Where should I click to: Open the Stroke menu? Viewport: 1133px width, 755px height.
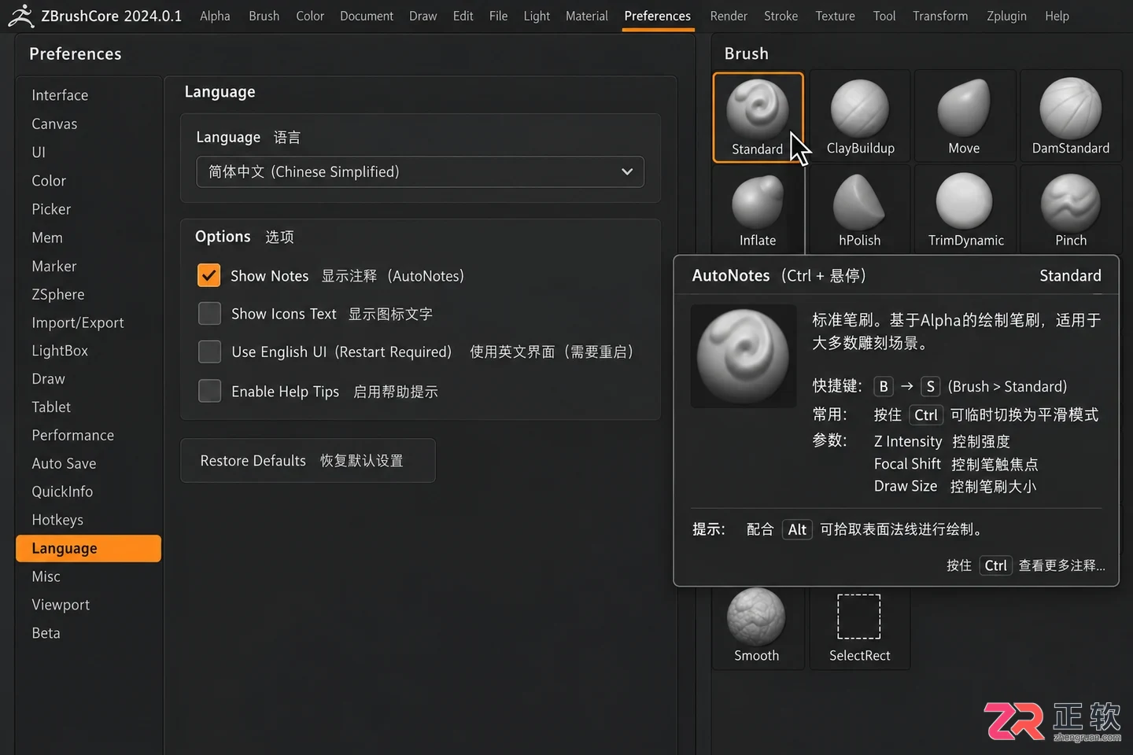pyautogui.click(x=781, y=16)
